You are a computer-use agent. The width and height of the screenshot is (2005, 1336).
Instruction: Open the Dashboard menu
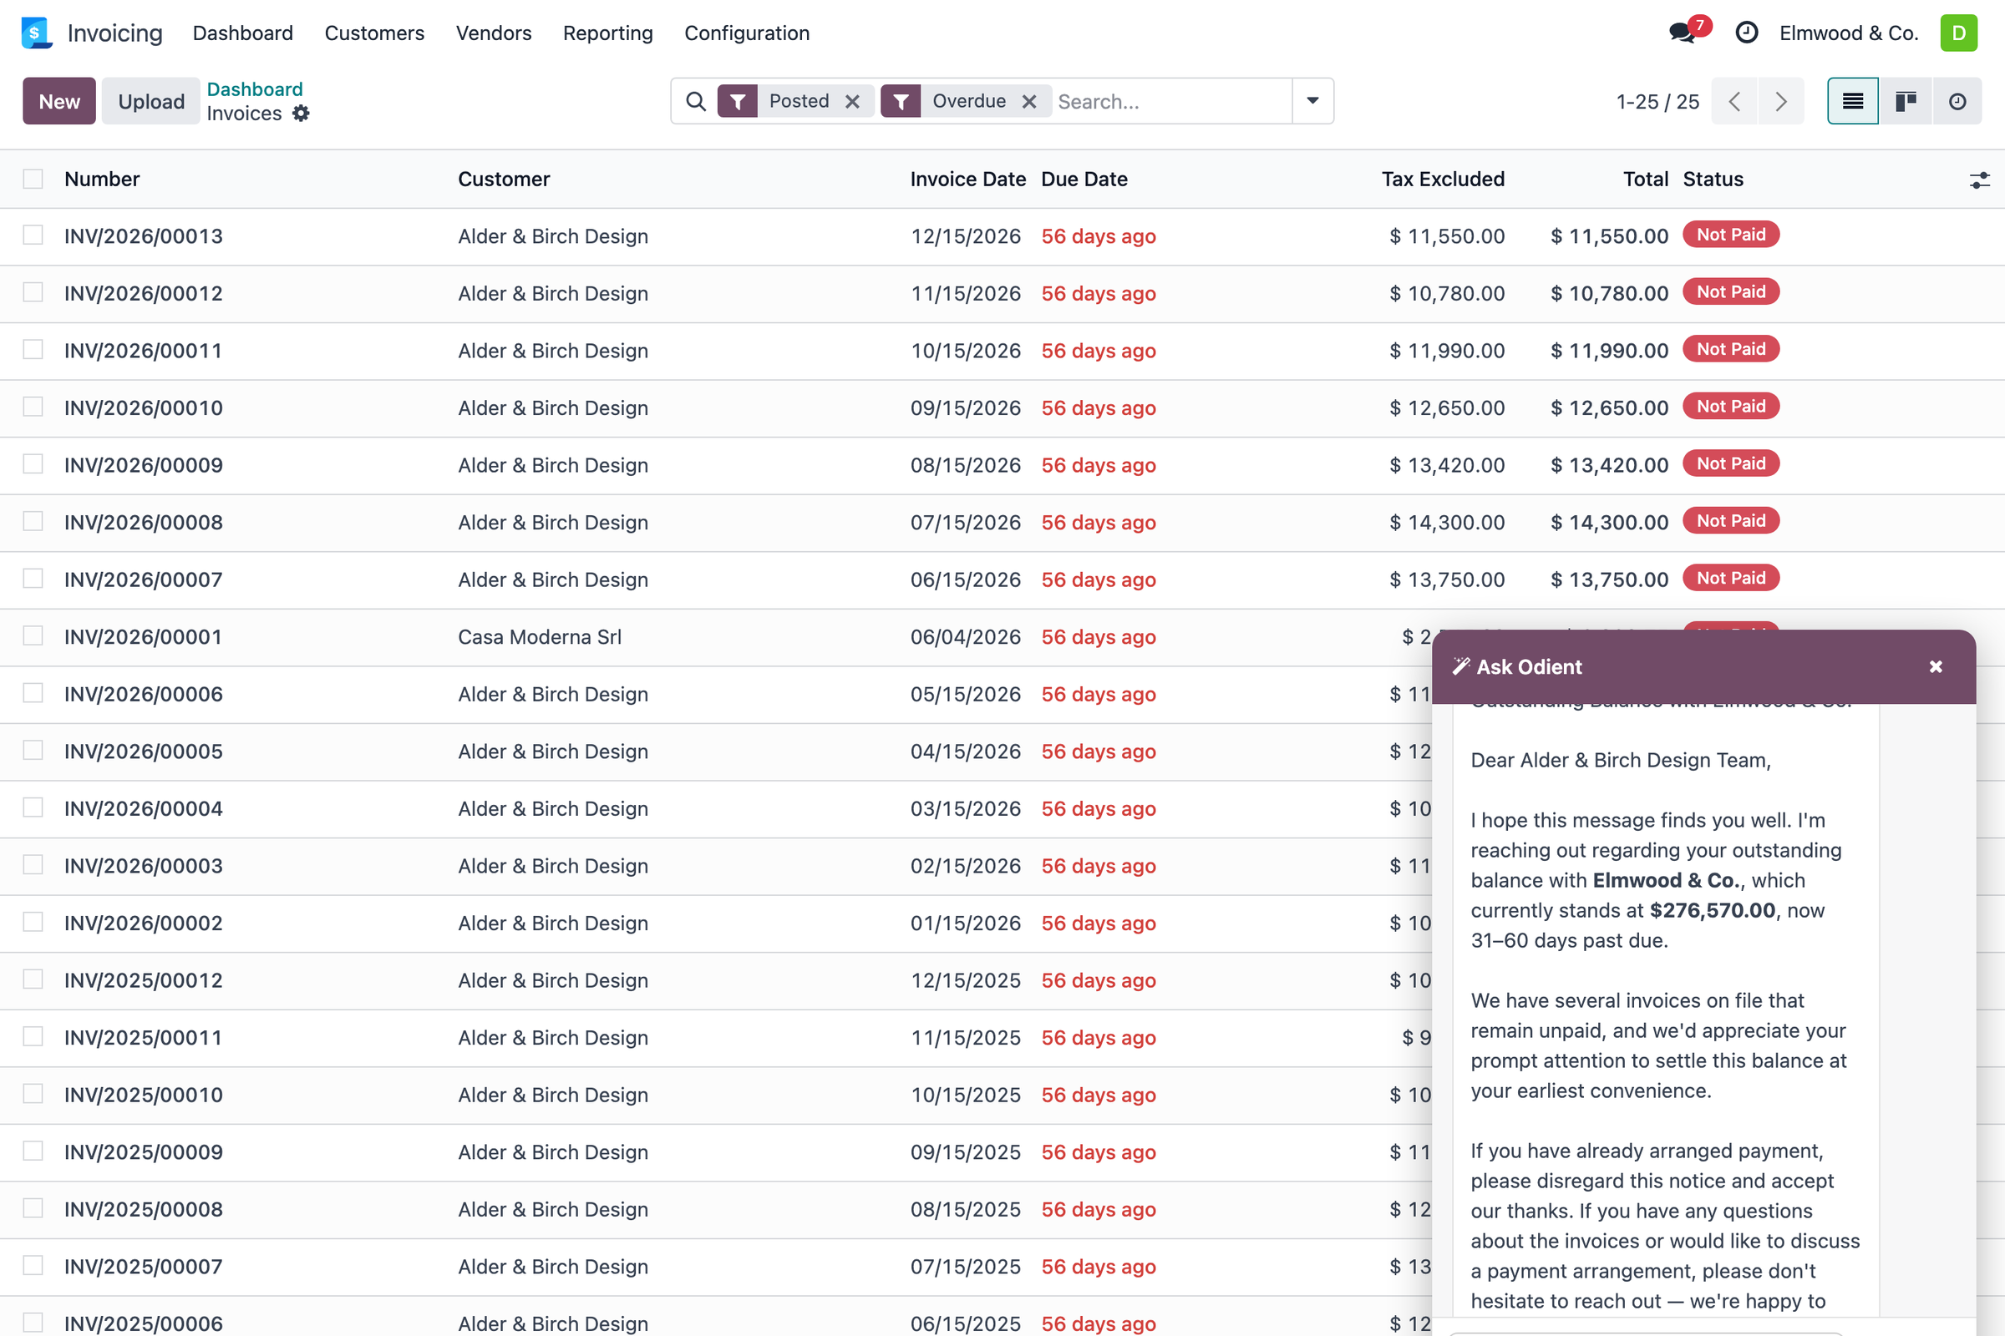click(x=243, y=33)
